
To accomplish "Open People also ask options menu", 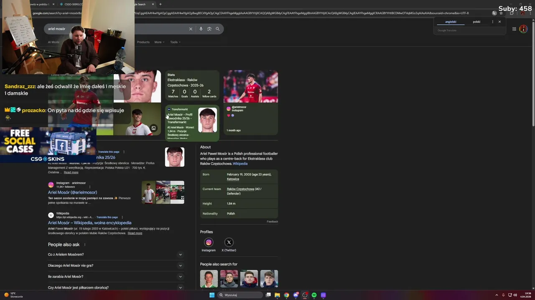I will coord(84,245).
